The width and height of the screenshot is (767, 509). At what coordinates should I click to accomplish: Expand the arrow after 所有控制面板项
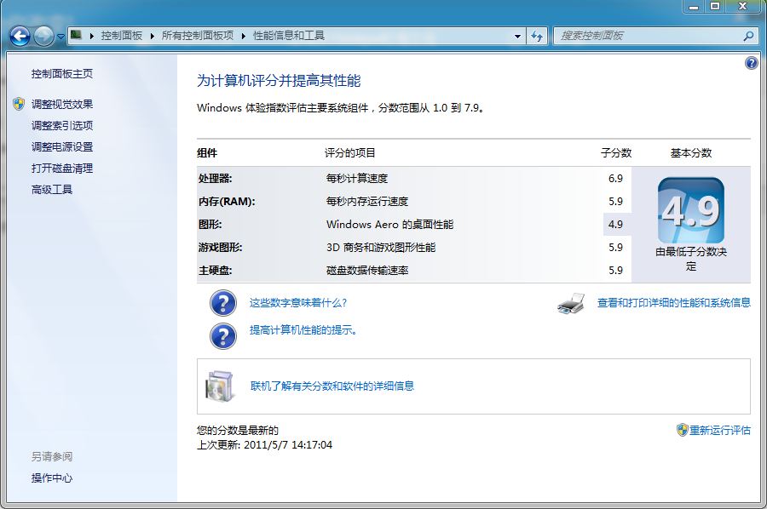(244, 36)
